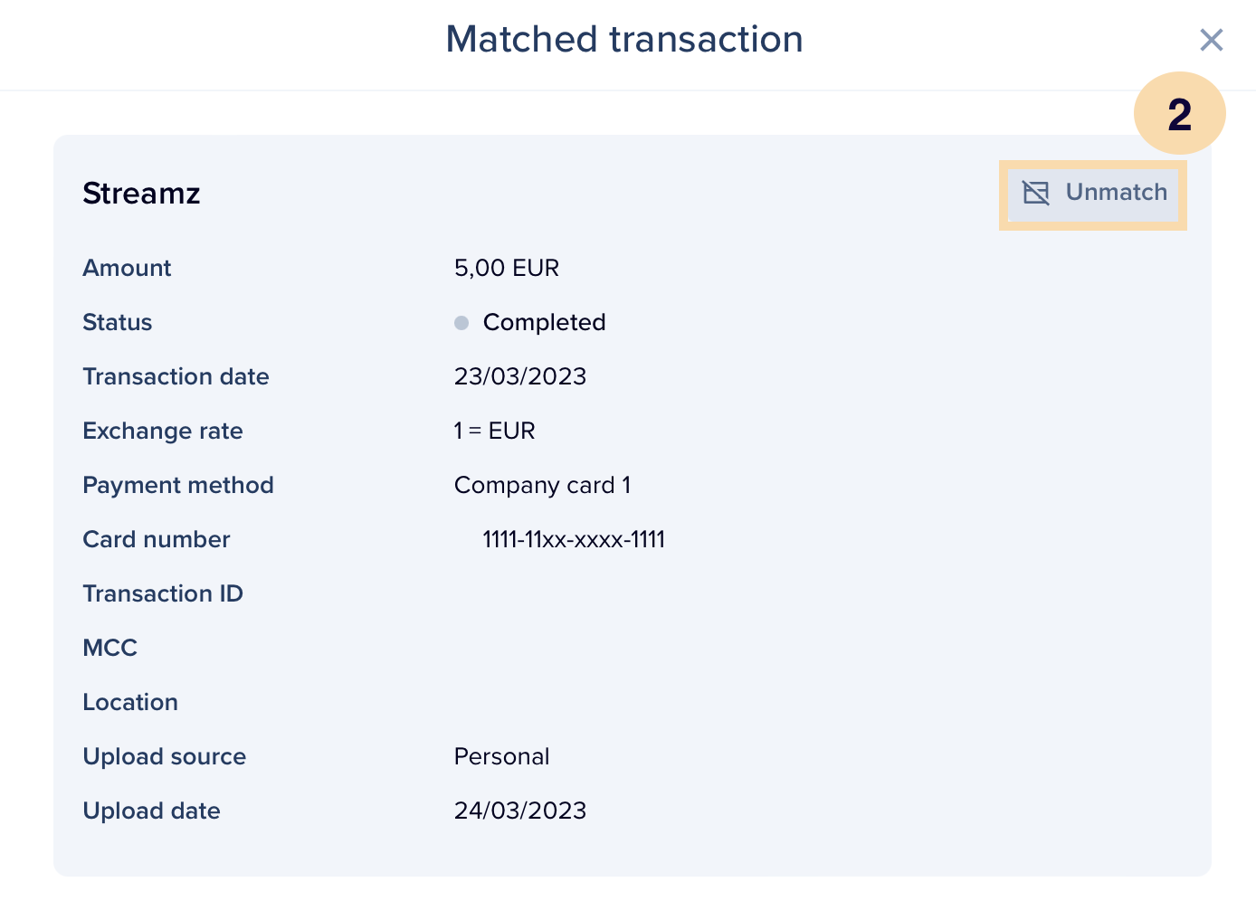Click the Payment method label
Screen dimensions: 1256x901
pyautogui.click(x=178, y=485)
